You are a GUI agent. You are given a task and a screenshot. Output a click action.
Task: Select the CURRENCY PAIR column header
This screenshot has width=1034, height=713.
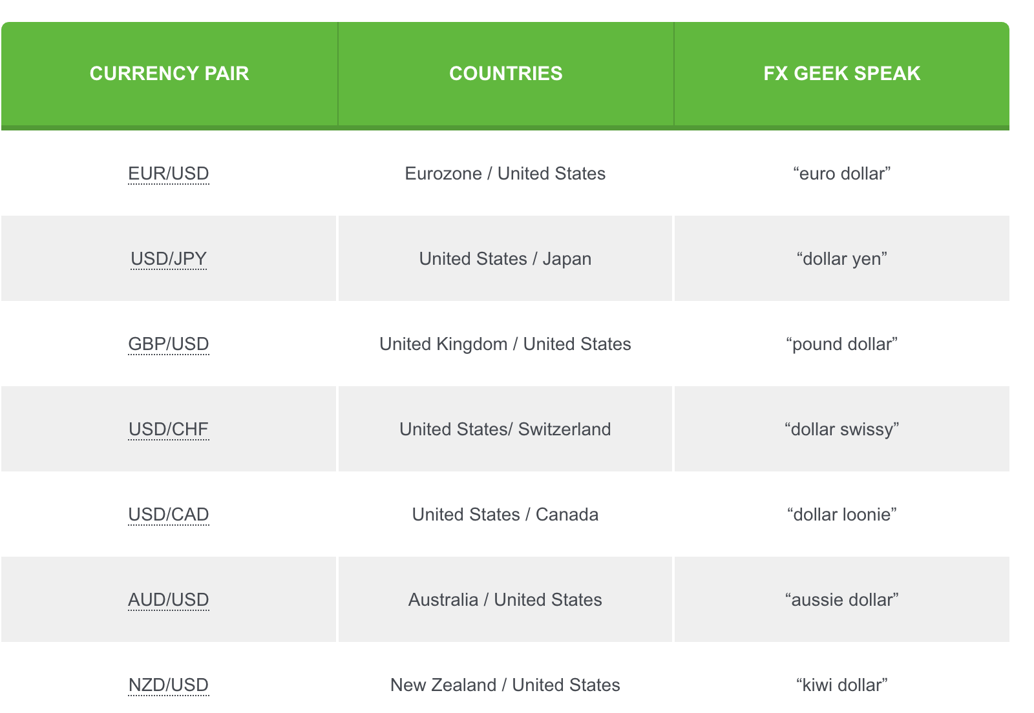coord(169,74)
